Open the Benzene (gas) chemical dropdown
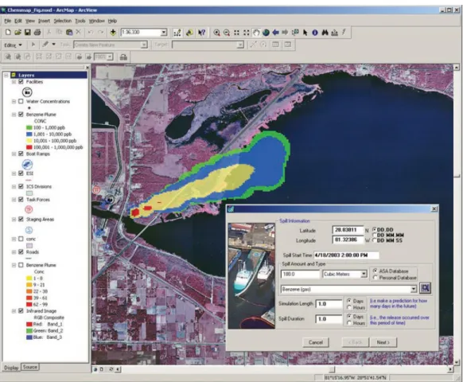 414,289
